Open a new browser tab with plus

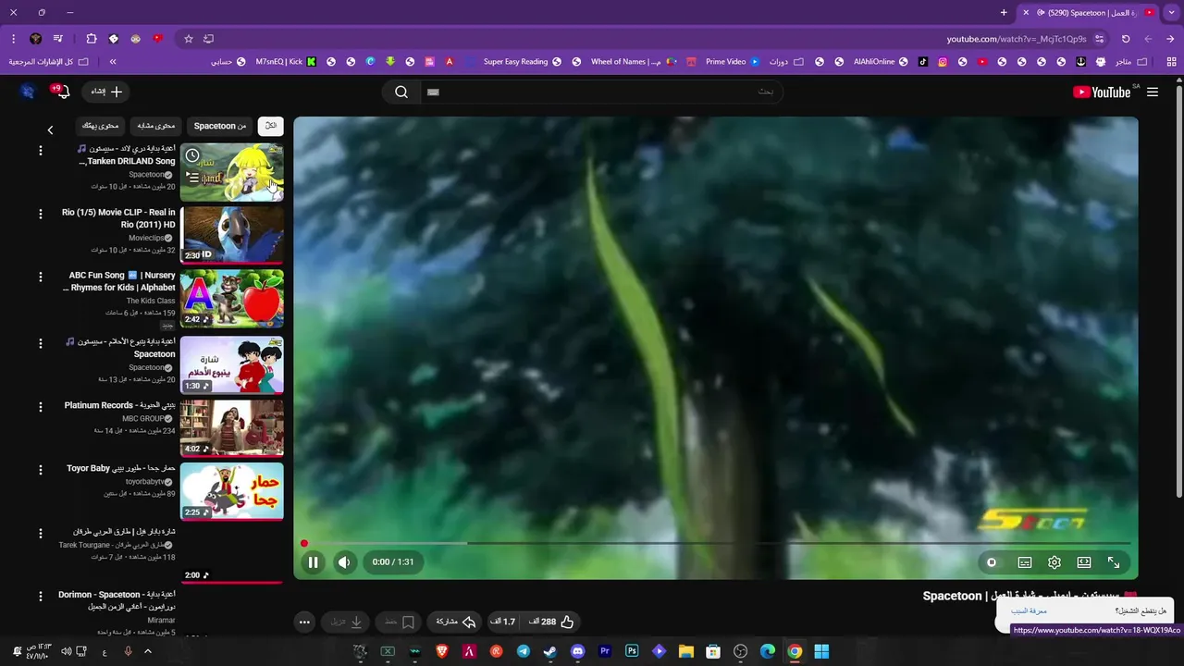click(1004, 12)
